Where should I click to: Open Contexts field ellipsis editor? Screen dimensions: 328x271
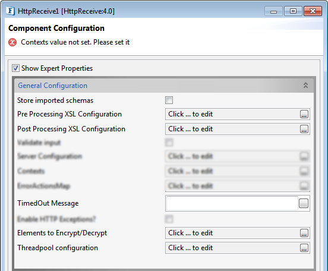pos(304,171)
